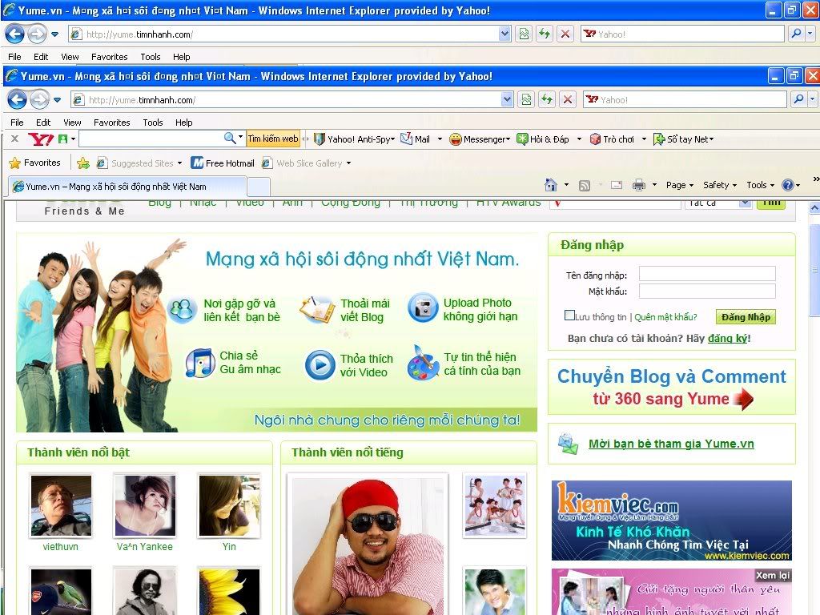Click the Tìm kiếm web button
This screenshot has width=820, height=615.
[272, 139]
